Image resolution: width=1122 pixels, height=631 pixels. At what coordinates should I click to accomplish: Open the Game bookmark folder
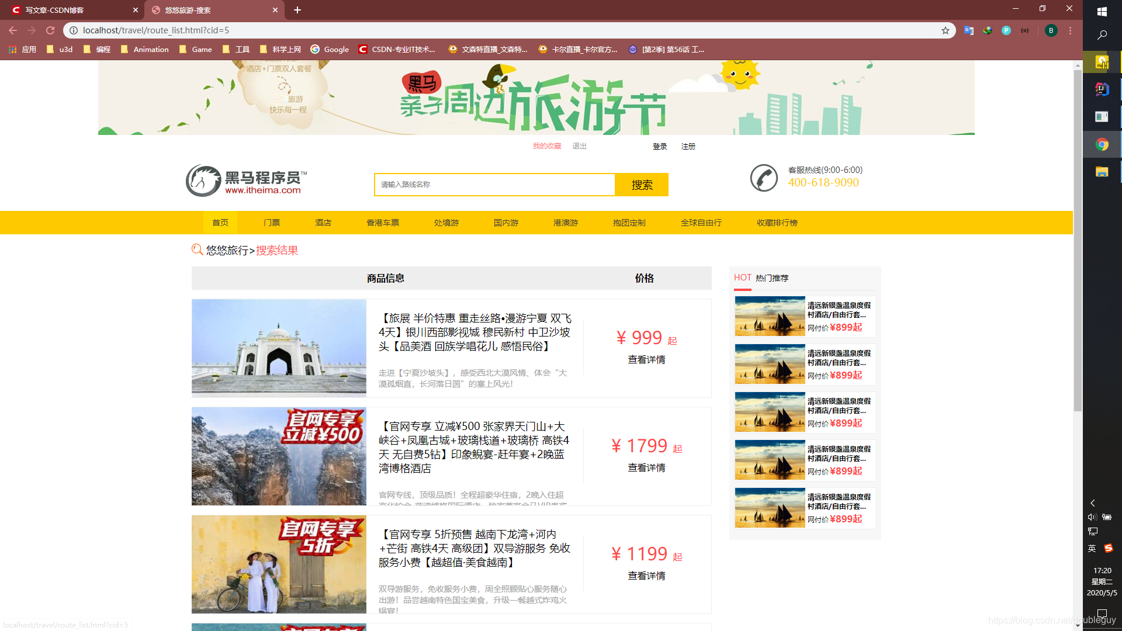coord(195,50)
